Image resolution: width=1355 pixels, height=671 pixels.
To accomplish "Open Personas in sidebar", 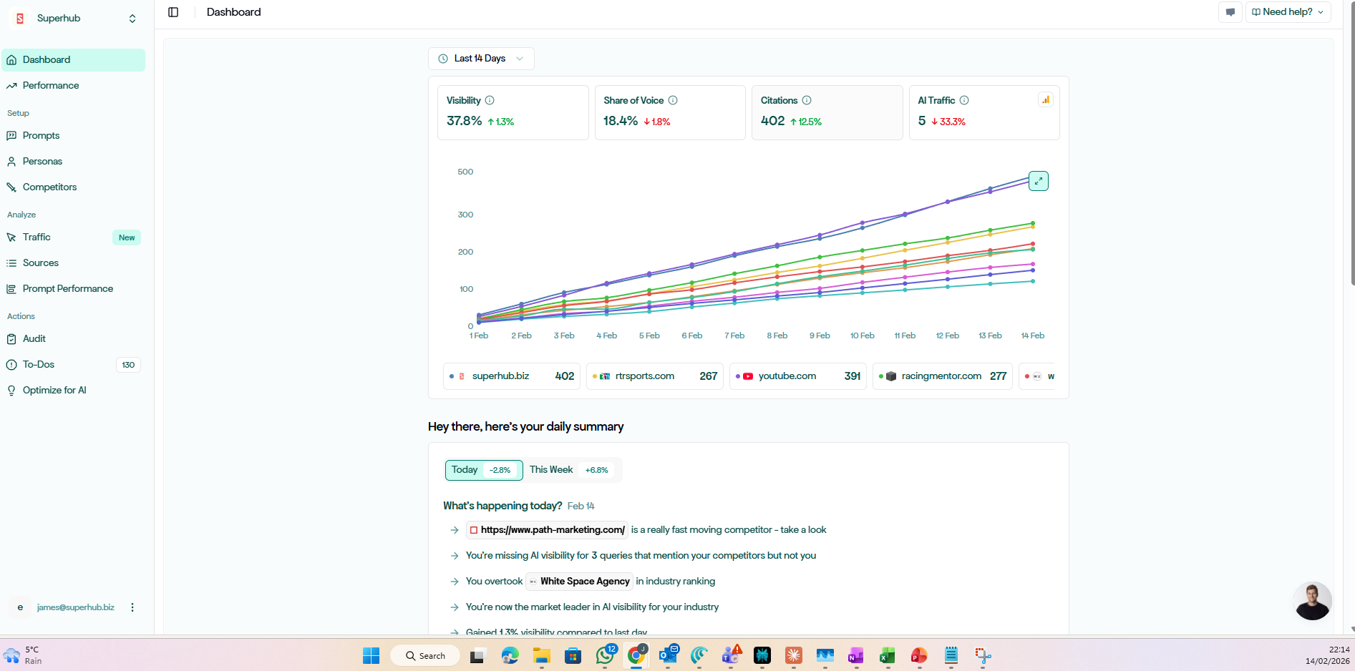I will (74, 162).
